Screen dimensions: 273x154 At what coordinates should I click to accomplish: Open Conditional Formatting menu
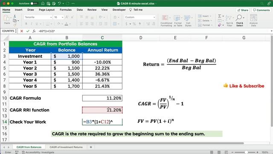coord(166,21)
